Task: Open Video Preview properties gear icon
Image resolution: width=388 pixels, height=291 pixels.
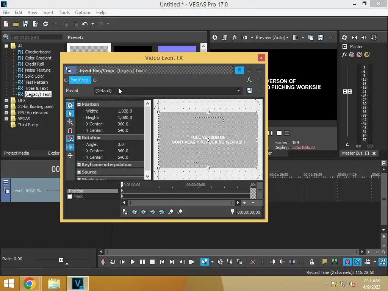Action: (215, 38)
